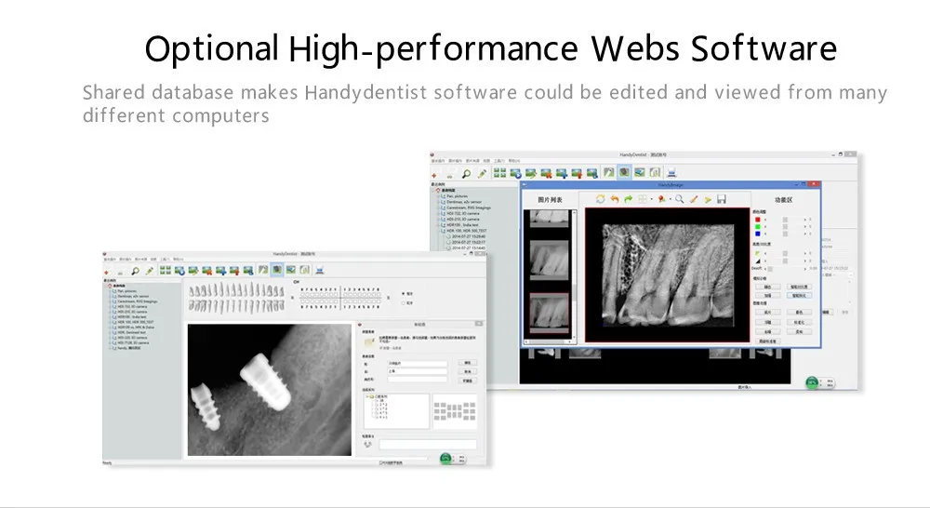Click the pencil draw icon in HandyImage toolbar
Viewport: 930px width, 508px height.
pos(694,199)
